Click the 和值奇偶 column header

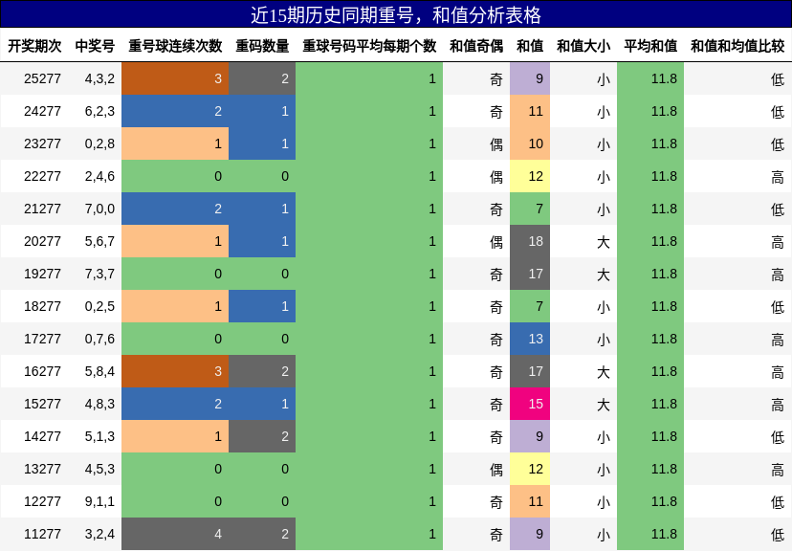pos(476,46)
